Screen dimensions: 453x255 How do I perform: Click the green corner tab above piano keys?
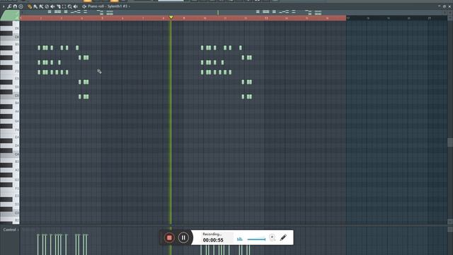click(x=10, y=16)
